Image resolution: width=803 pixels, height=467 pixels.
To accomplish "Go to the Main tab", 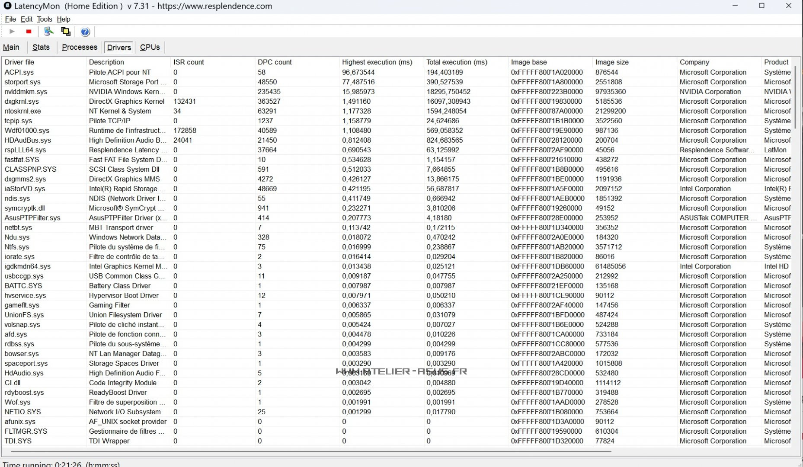I will pyautogui.click(x=11, y=47).
